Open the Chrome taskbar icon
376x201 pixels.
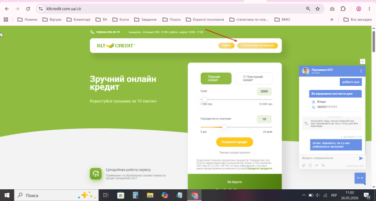tap(194, 195)
